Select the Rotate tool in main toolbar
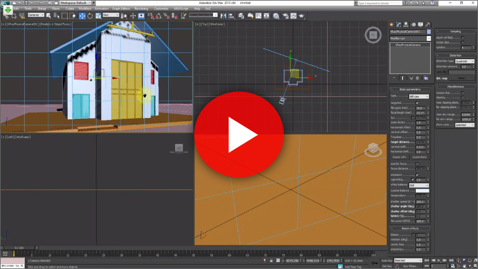This screenshot has height=269, width=478. [90, 16]
